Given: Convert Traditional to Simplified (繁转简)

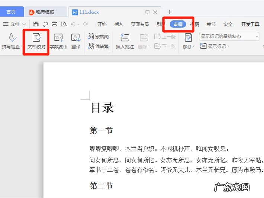Looking at the screenshot, I should (x=98, y=36).
